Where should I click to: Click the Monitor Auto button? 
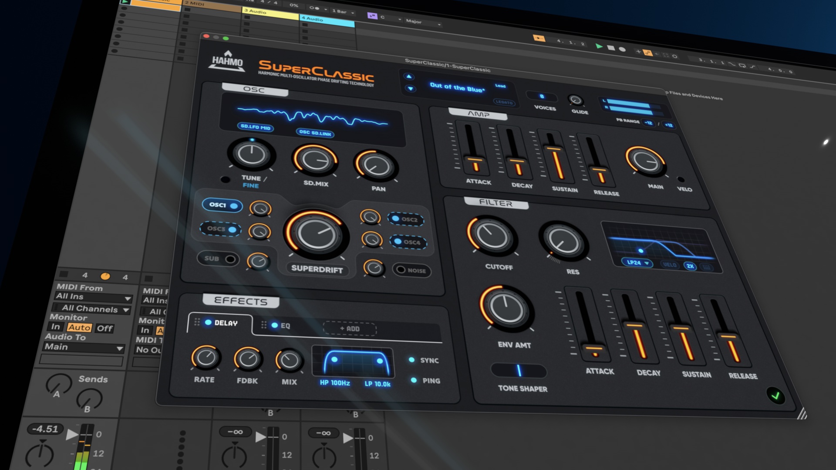click(x=79, y=327)
